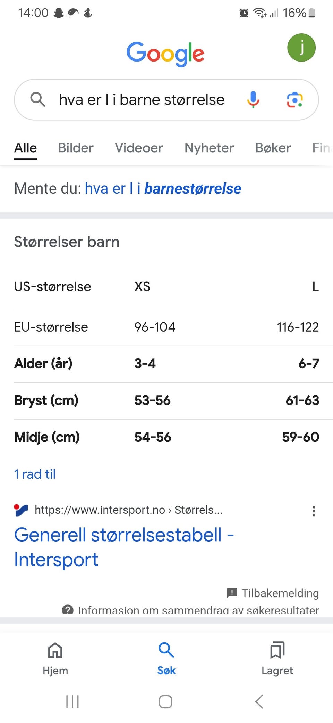
Task: Go to Hjem home tab
Action: coord(55,658)
